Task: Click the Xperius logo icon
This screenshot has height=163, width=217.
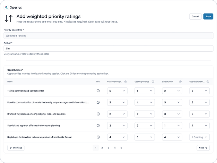Action: 6,7
